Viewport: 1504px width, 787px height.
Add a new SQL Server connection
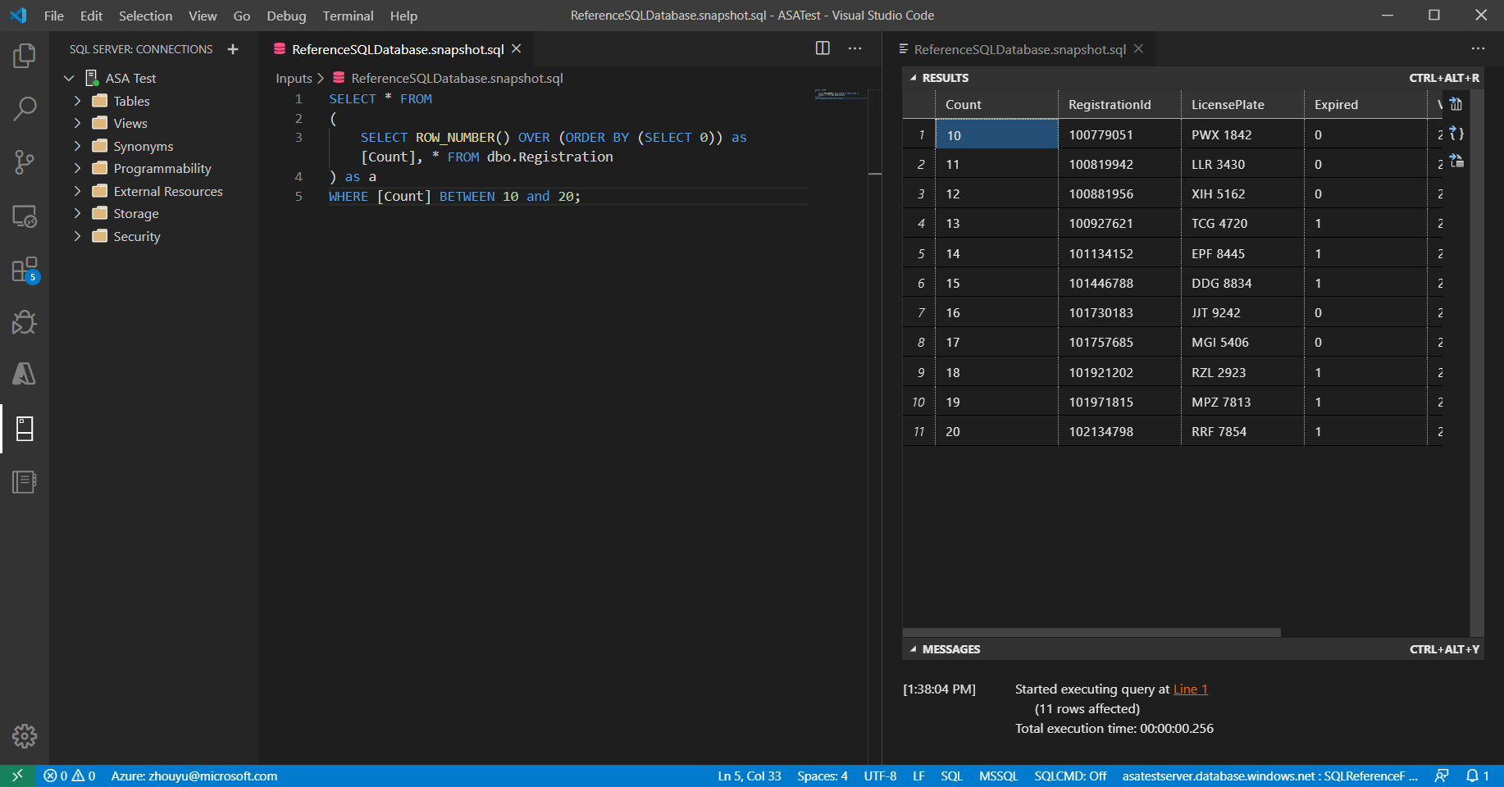pyautogui.click(x=233, y=48)
